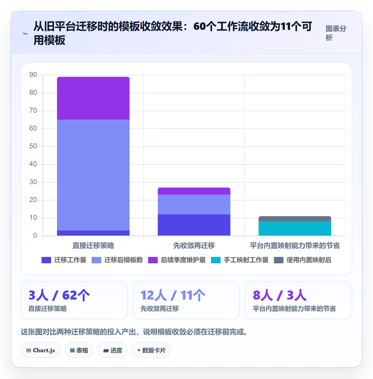Click the dark blue base of 直接迁移策略 bar
The image size is (373, 379).
click(x=93, y=233)
